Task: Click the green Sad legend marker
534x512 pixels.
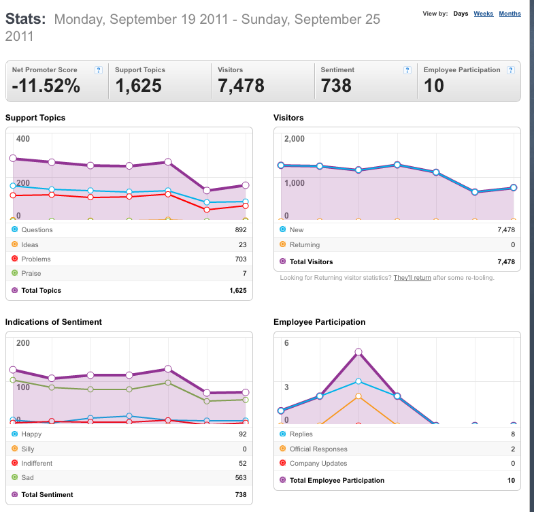Action: click(15, 477)
